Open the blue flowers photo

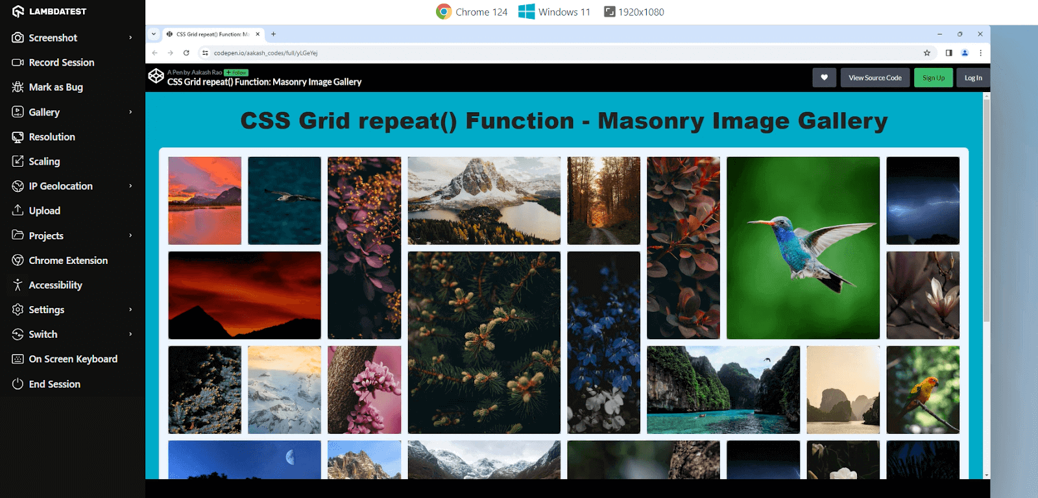coord(603,342)
